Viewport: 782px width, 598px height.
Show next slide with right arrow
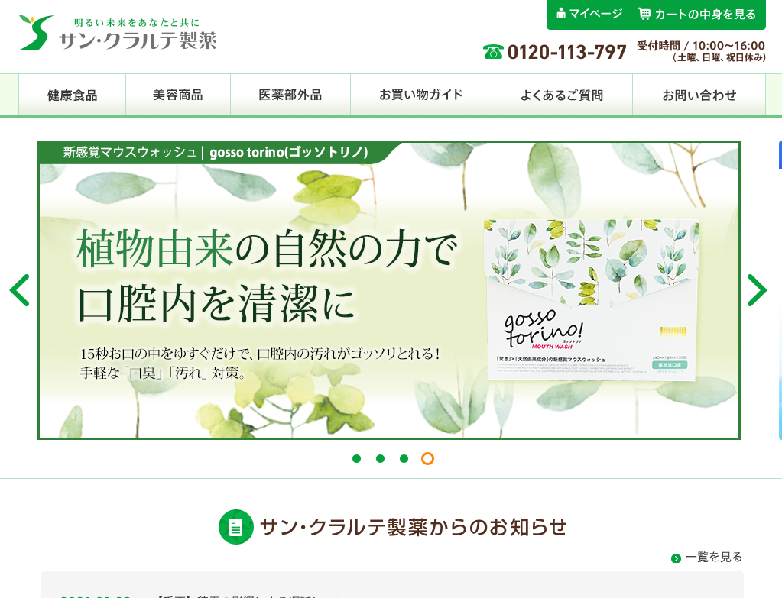click(x=757, y=290)
